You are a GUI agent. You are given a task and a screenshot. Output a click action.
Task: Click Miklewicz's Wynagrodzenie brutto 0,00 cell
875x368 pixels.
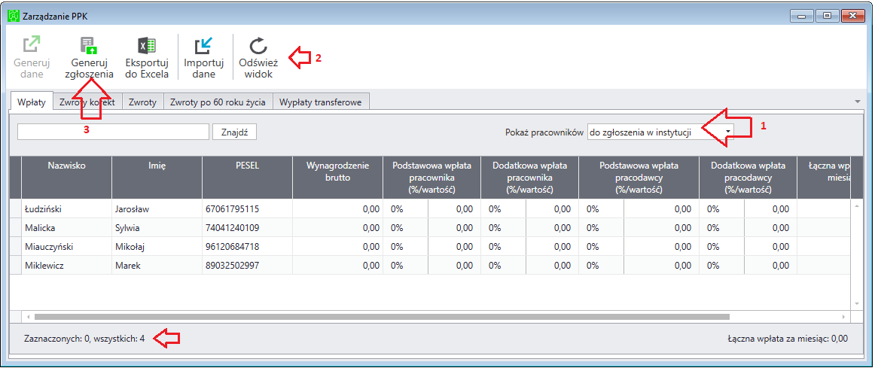pos(337,266)
